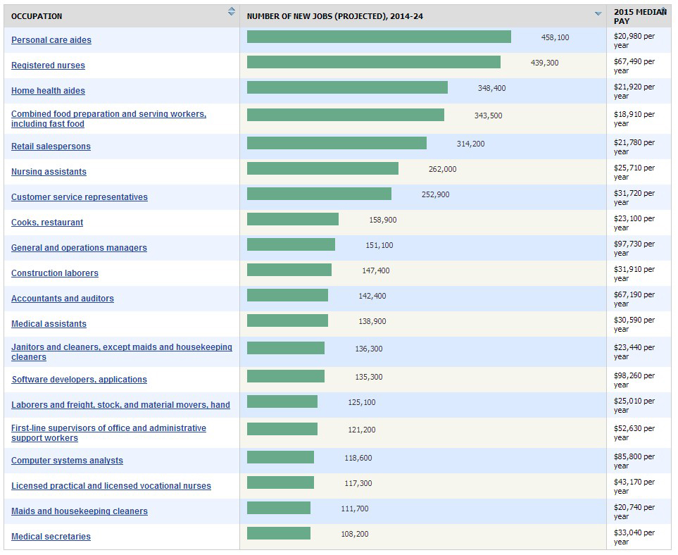Click the 136,300 jobs value

coord(369,349)
